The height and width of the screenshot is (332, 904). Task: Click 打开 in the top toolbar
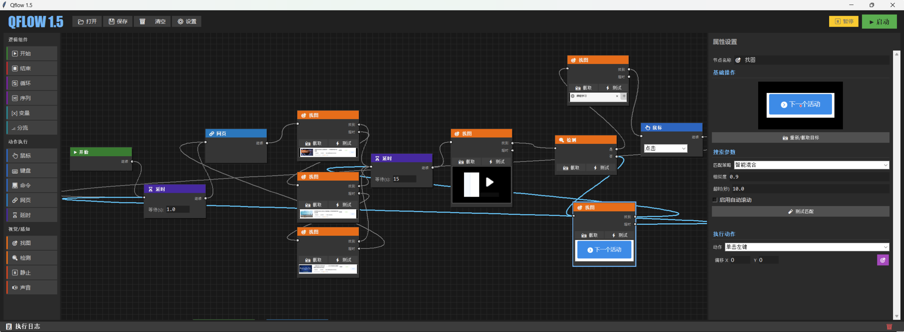tap(87, 21)
